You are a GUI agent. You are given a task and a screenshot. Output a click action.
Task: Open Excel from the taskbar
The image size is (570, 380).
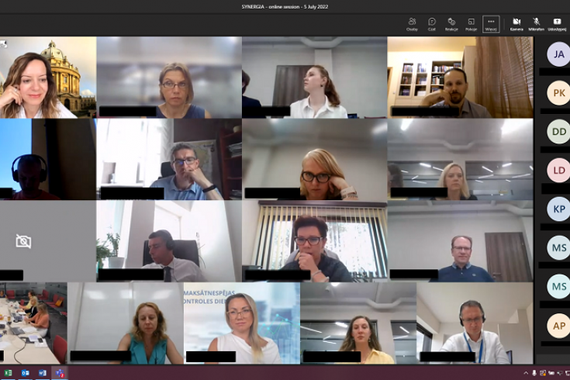(x=9, y=373)
